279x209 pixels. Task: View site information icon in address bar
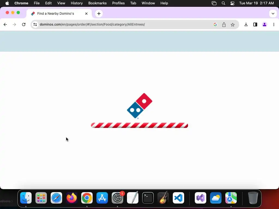[x=35, y=24]
